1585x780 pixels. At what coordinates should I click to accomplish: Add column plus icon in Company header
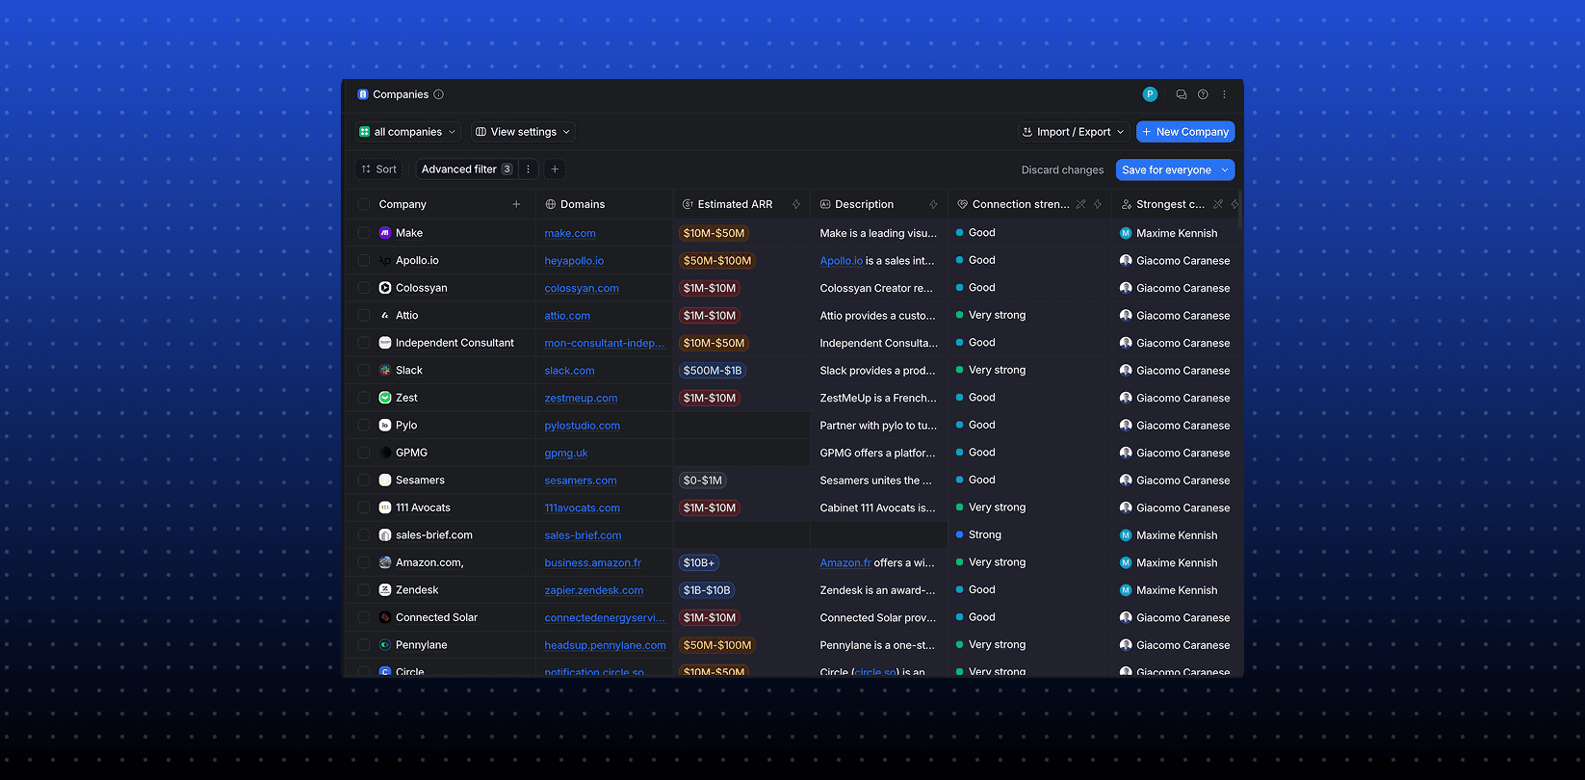[x=516, y=204]
